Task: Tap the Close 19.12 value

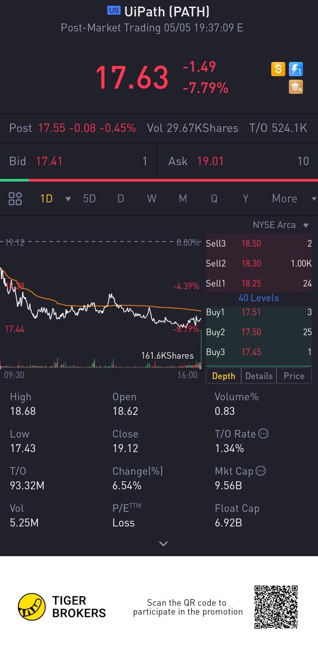Action: pos(125,448)
